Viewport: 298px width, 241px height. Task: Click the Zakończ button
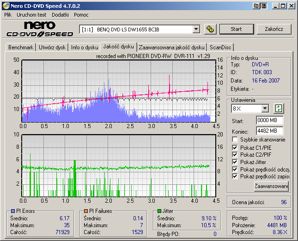tap(274, 29)
